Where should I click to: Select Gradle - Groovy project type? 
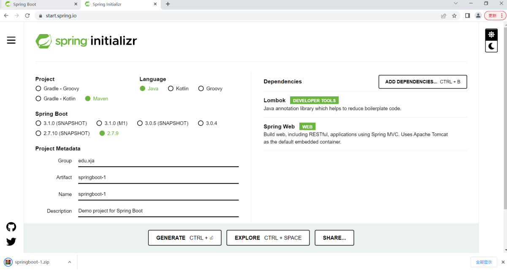coord(57,88)
